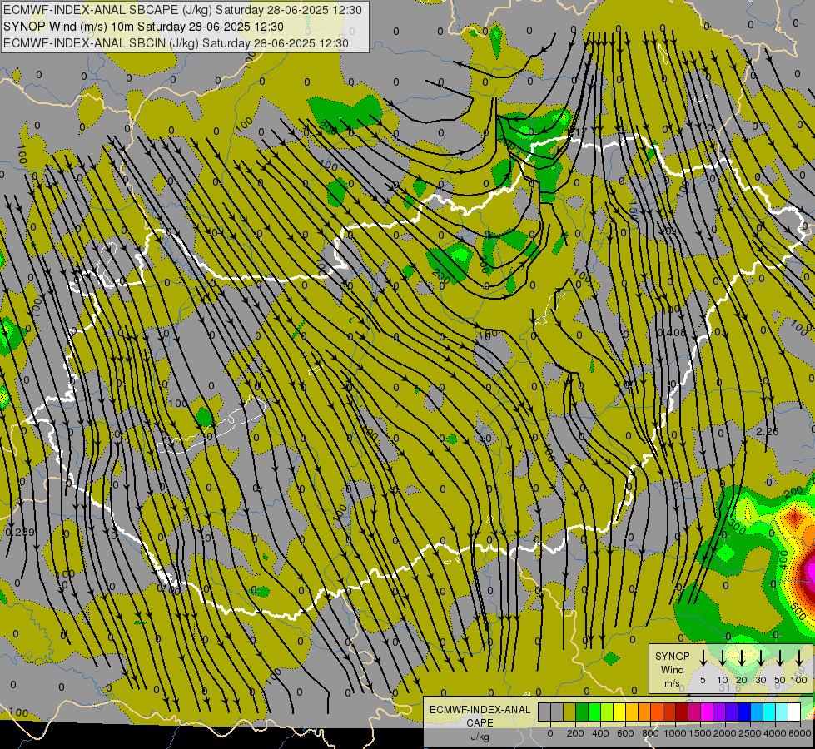815x749 pixels.
Task: Click the 100 m/s wind arrow symbol
Action: click(x=799, y=657)
